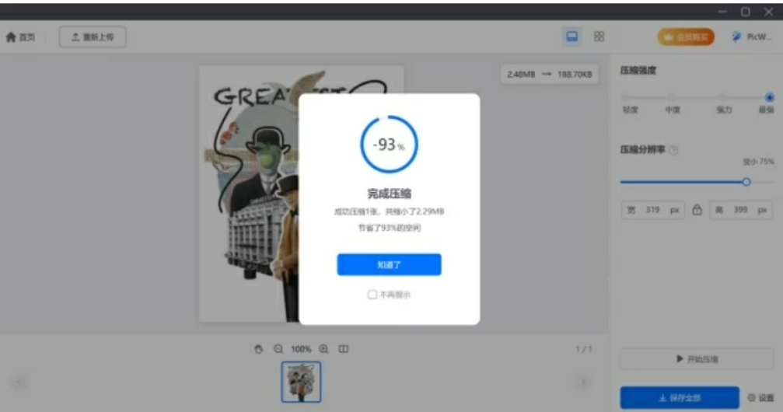The height and width of the screenshot is (412, 783).
Task: Close the application window
Action: click(x=768, y=12)
